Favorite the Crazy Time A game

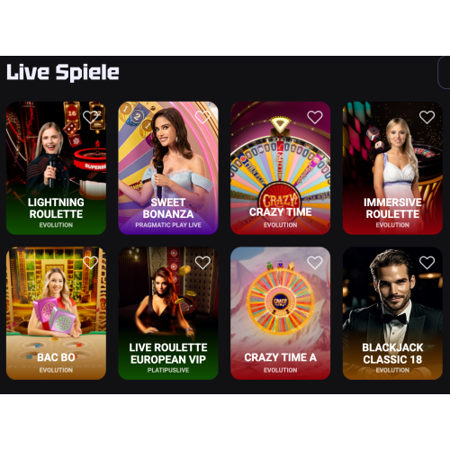tap(315, 263)
